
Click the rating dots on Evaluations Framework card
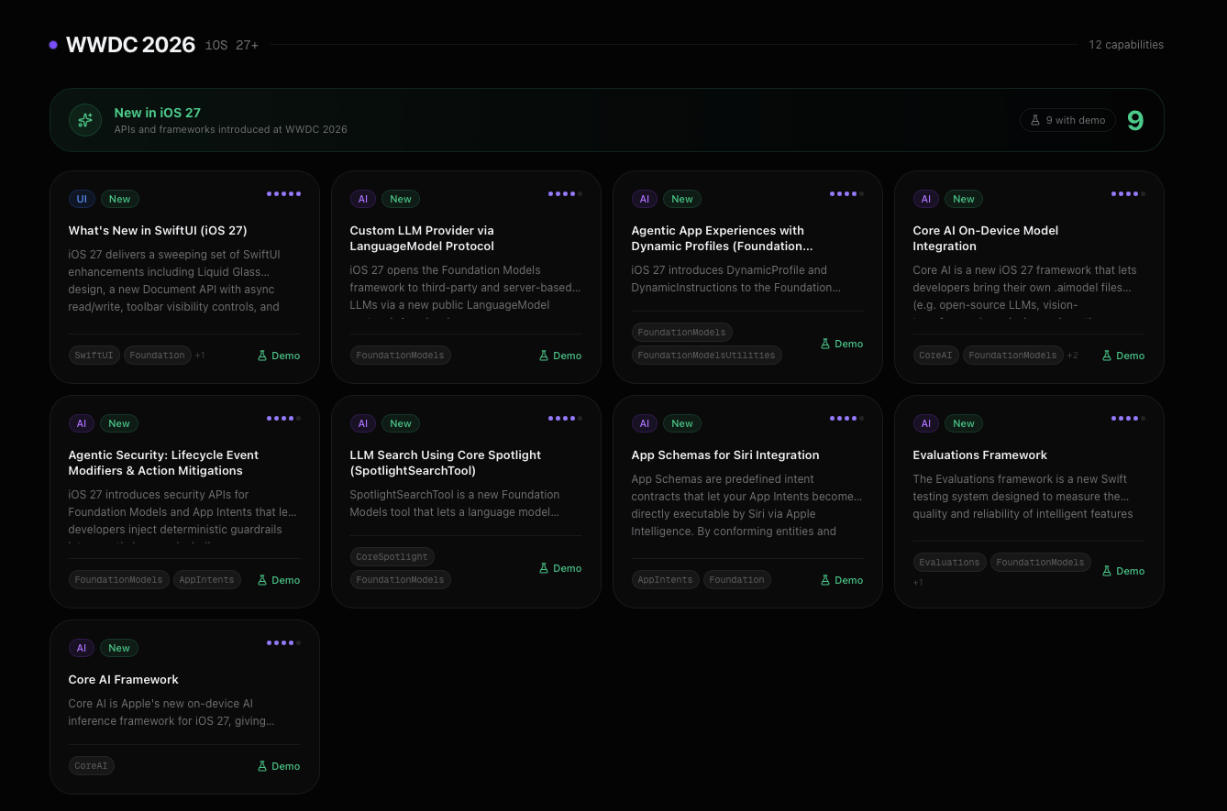click(x=1128, y=418)
